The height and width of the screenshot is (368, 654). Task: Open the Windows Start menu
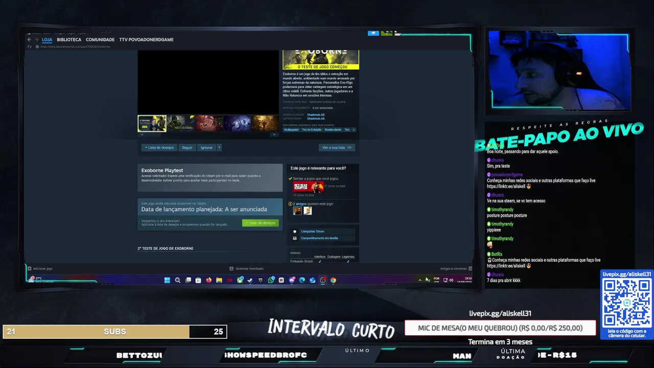(167, 280)
